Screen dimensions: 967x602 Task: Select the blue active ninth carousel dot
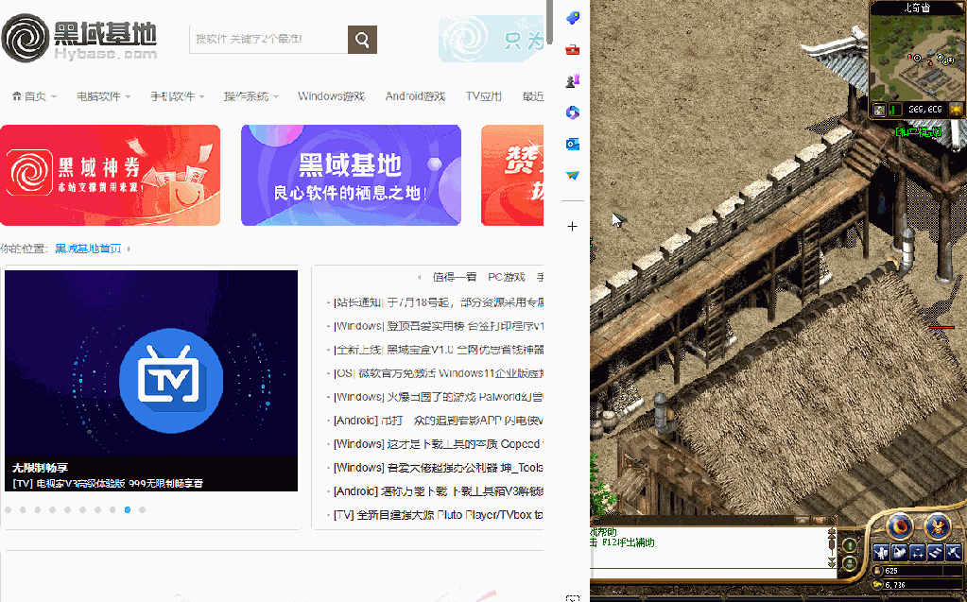127,509
